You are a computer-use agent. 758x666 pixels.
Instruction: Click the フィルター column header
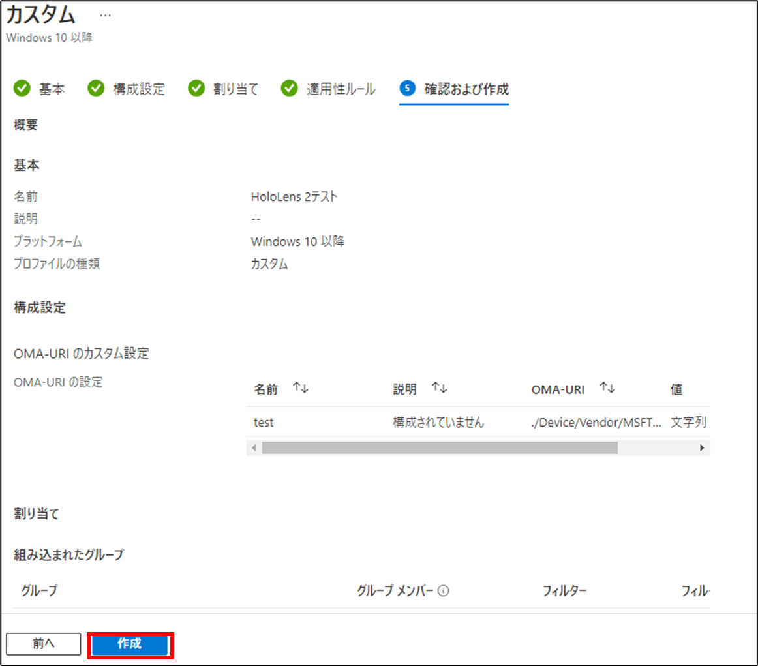click(x=564, y=590)
